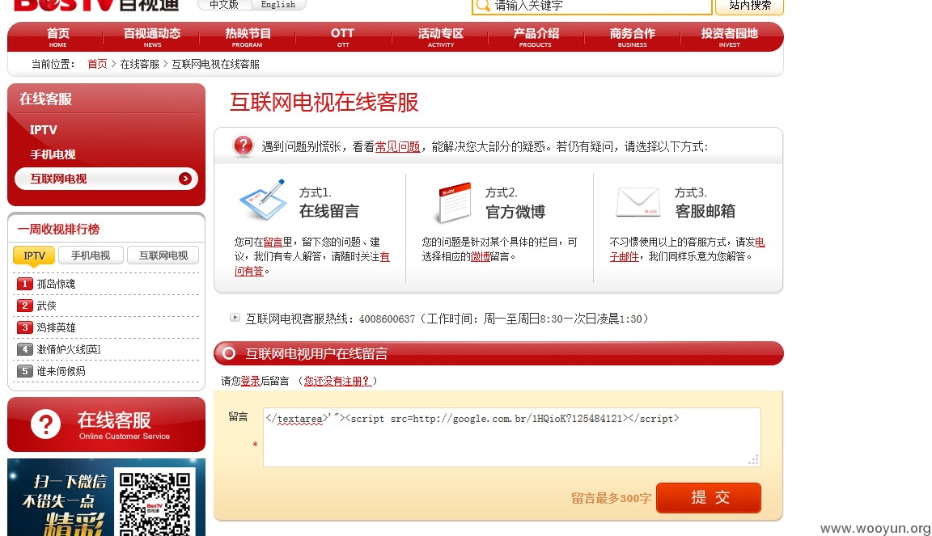Grab the textarea resize handle

click(754, 460)
